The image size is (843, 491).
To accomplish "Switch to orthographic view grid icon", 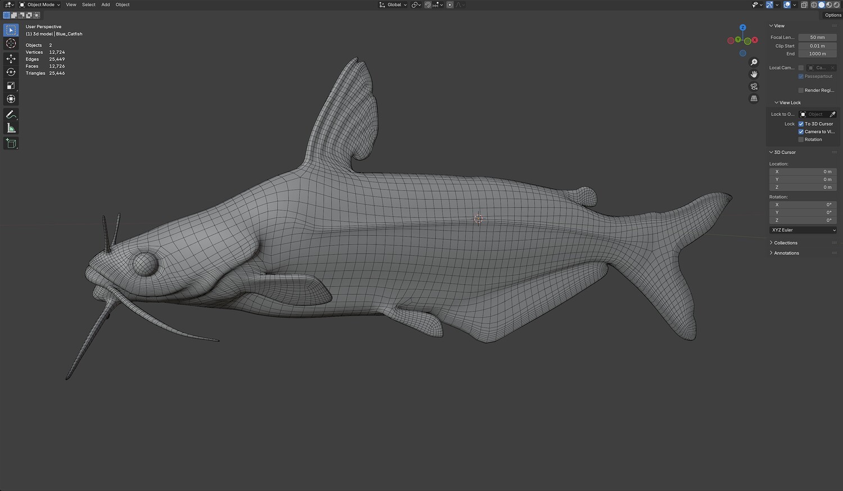I will [754, 98].
